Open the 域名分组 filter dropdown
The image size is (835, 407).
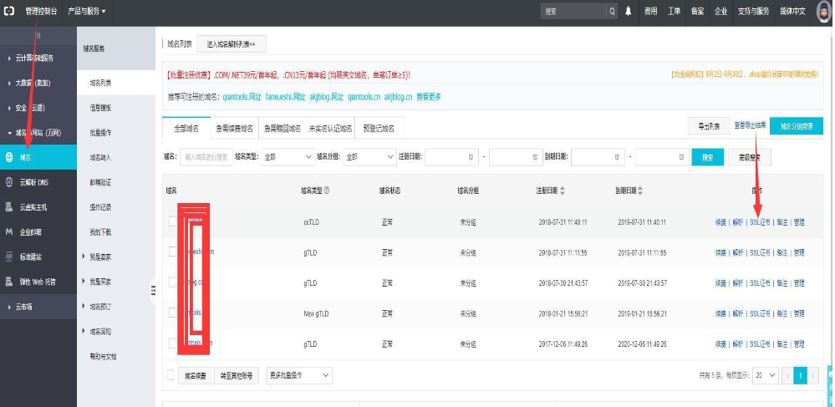[x=369, y=157]
